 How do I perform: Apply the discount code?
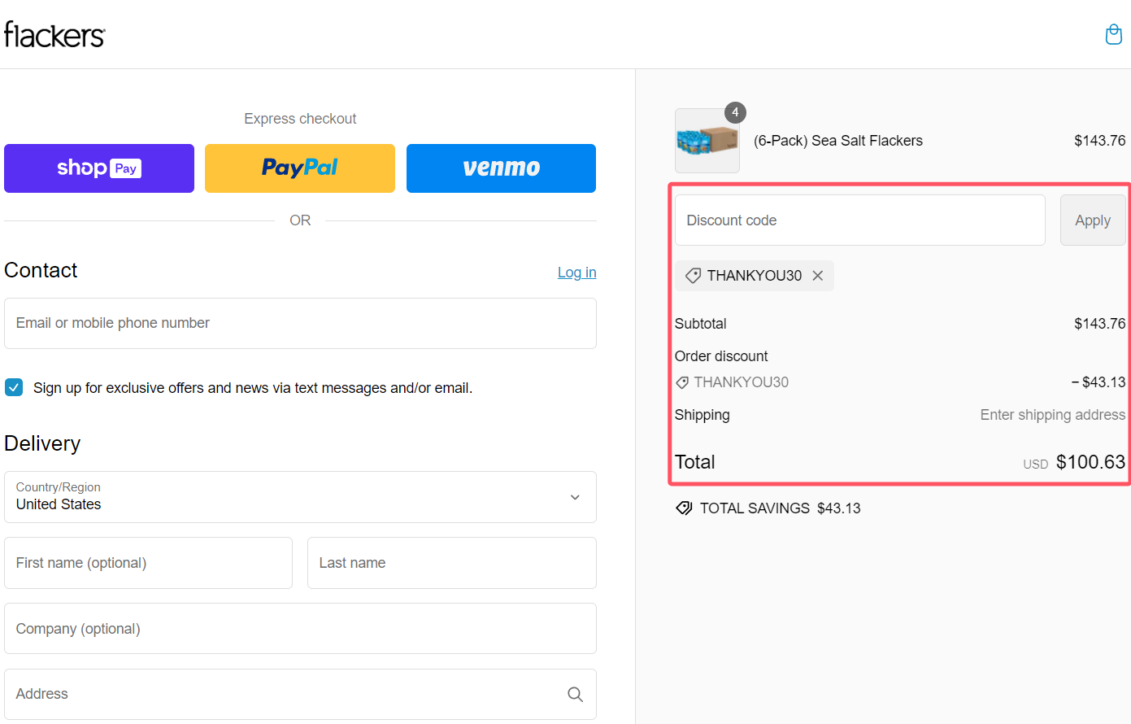coord(1093,220)
